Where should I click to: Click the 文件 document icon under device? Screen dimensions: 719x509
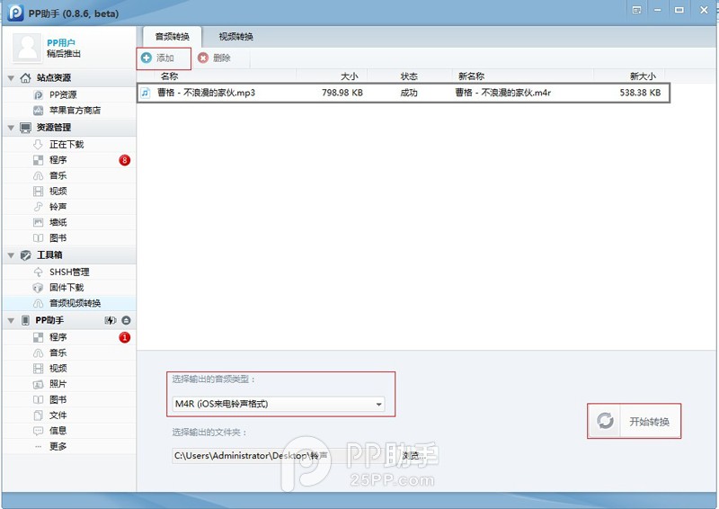pos(38,415)
